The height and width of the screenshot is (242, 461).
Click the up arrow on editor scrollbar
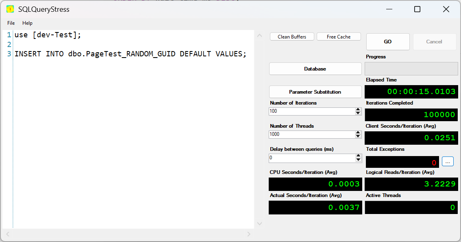pyautogui.click(x=259, y=35)
